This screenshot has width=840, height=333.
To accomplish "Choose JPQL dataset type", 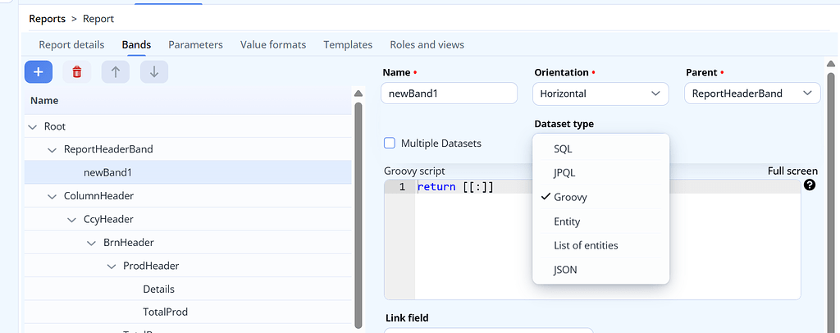I will coord(600,173).
